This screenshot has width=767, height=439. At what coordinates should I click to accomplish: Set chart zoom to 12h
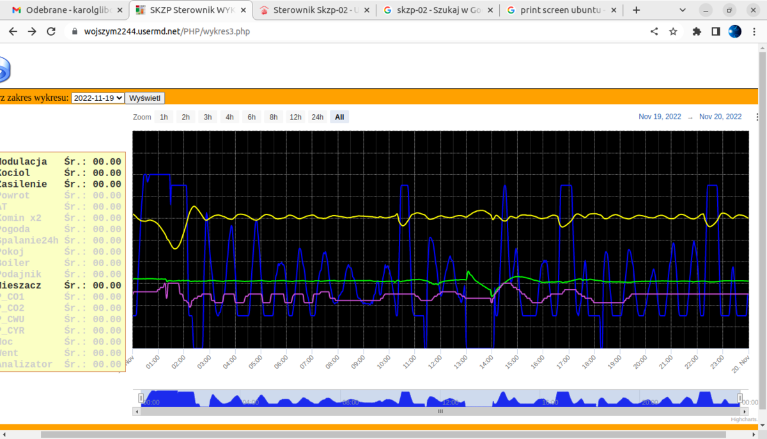(x=295, y=117)
